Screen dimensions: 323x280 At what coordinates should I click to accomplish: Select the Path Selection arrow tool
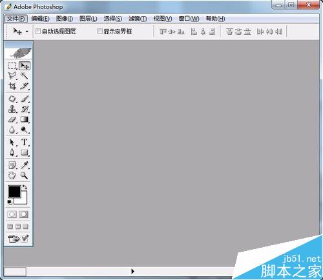click(12, 143)
